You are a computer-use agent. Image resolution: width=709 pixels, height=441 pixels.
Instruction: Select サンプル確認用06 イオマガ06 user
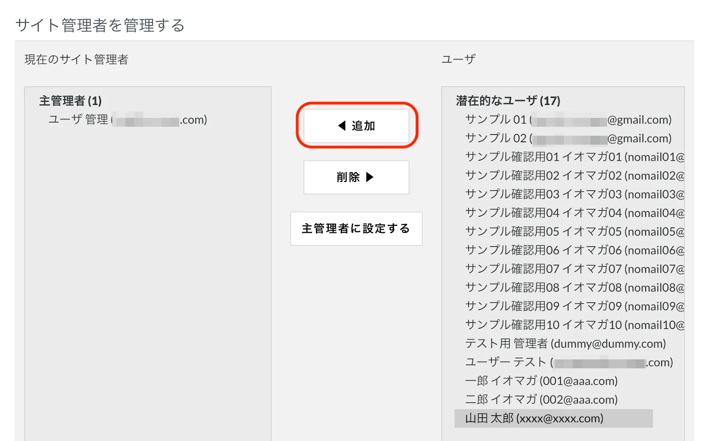(574, 250)
